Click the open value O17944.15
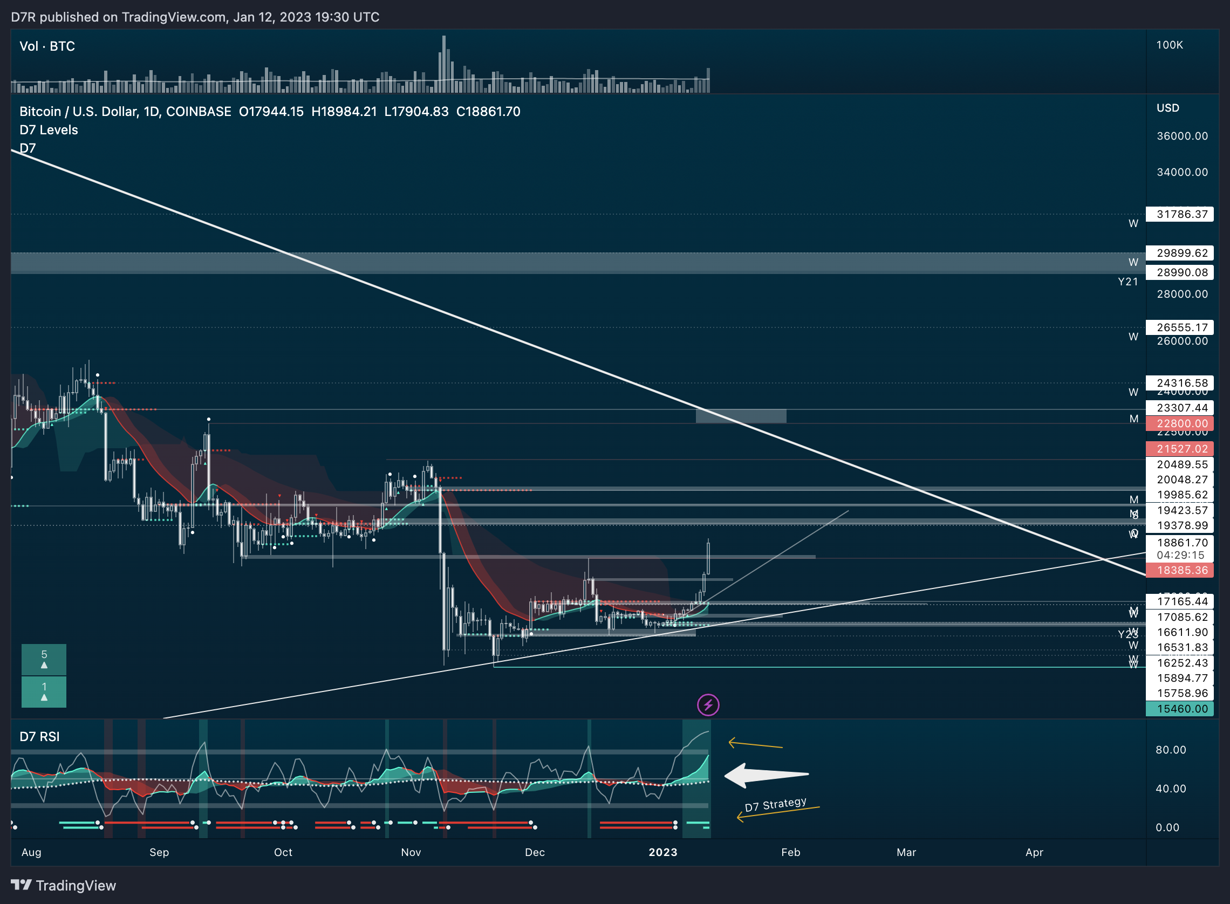This screenshot has width=1230, height=904. click(271, 112)
